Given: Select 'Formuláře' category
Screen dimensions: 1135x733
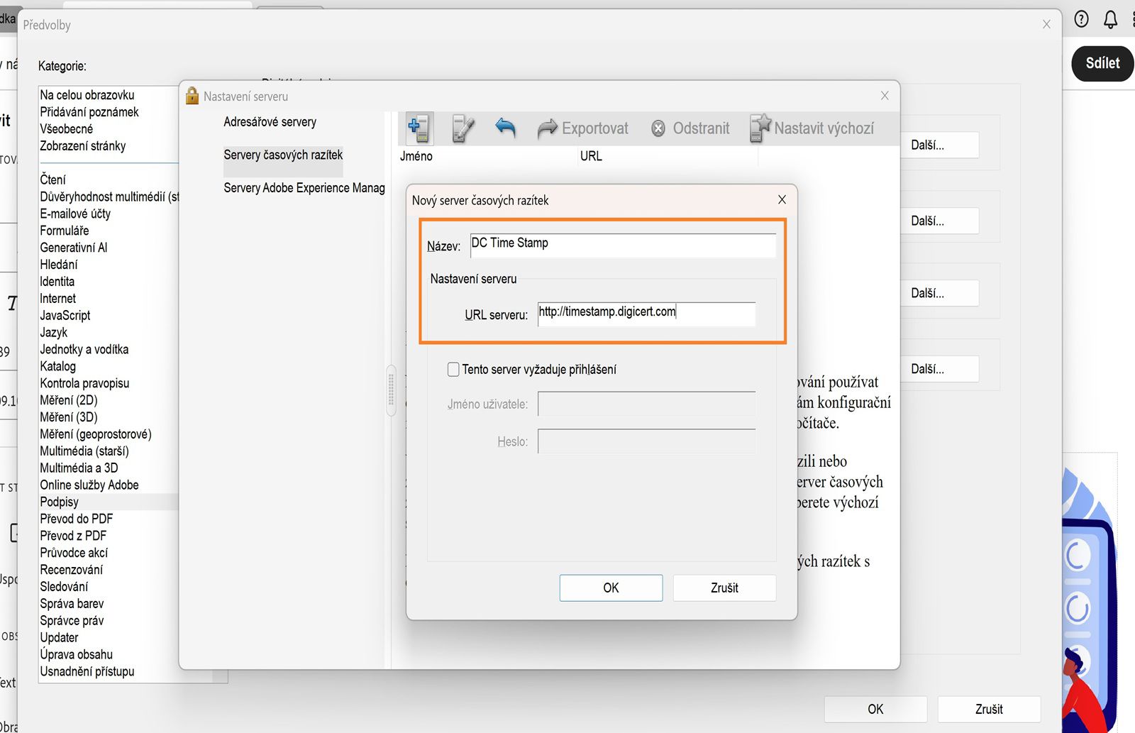Looking at the screenshot, I should click(65, 231).
